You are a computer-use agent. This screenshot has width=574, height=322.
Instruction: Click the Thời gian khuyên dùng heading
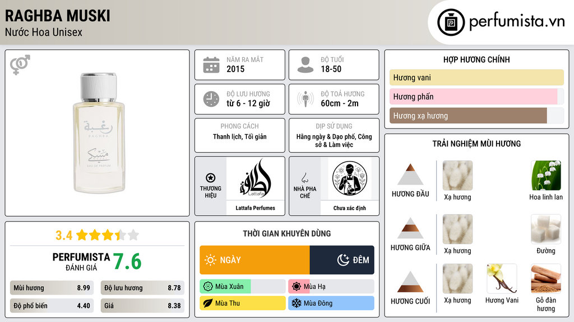(x=287, y=234)
